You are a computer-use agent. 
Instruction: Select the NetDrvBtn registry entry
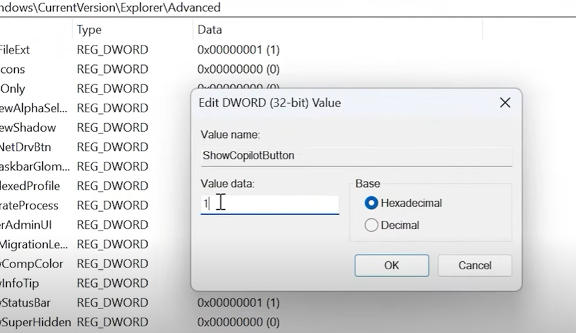[25, 147]
